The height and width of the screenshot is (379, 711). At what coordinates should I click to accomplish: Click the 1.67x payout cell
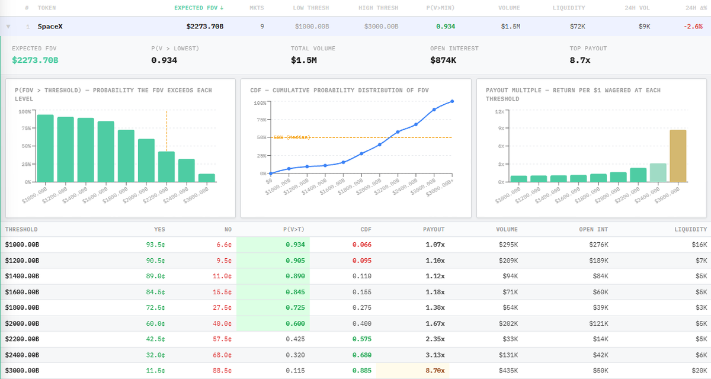(434, 323)
